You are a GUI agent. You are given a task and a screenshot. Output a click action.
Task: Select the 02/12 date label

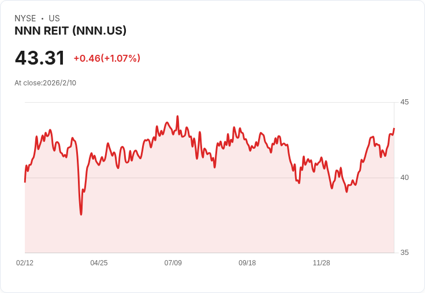coord(25,262)
